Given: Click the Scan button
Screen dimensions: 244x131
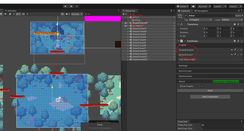Looking at the screenshot, I should (210, 91).
